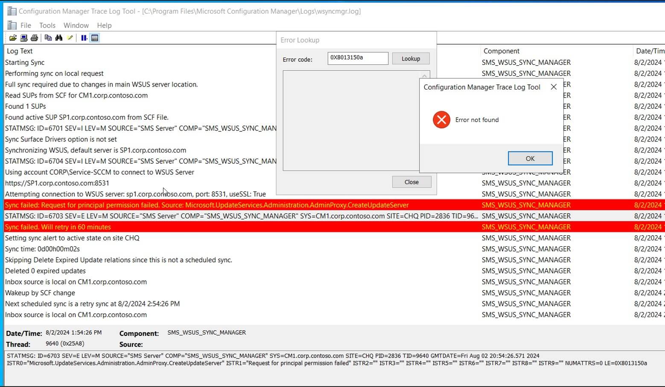665x387 pixels.
Task: Close the Error not found message box
Action: (554, 87)
